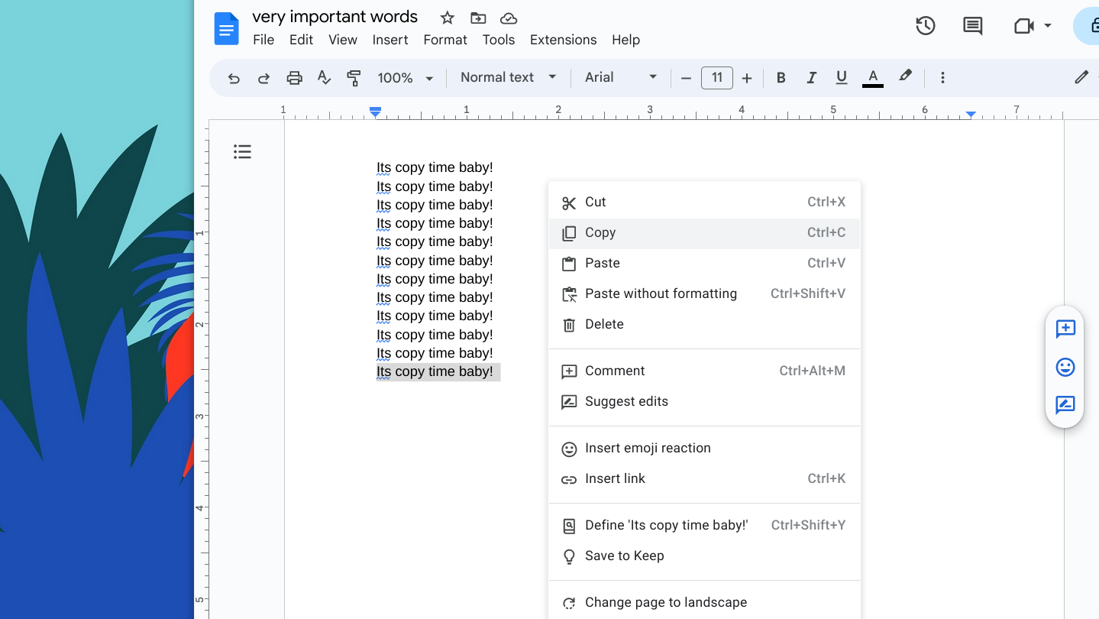
Task: Suggest edits from the side panel
Action: pyautogui.click(x=1065, y=405)
